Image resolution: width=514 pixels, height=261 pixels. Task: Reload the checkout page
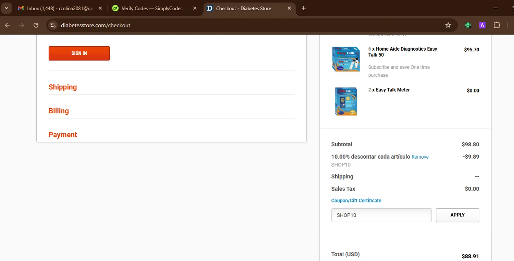click(36, 25)
